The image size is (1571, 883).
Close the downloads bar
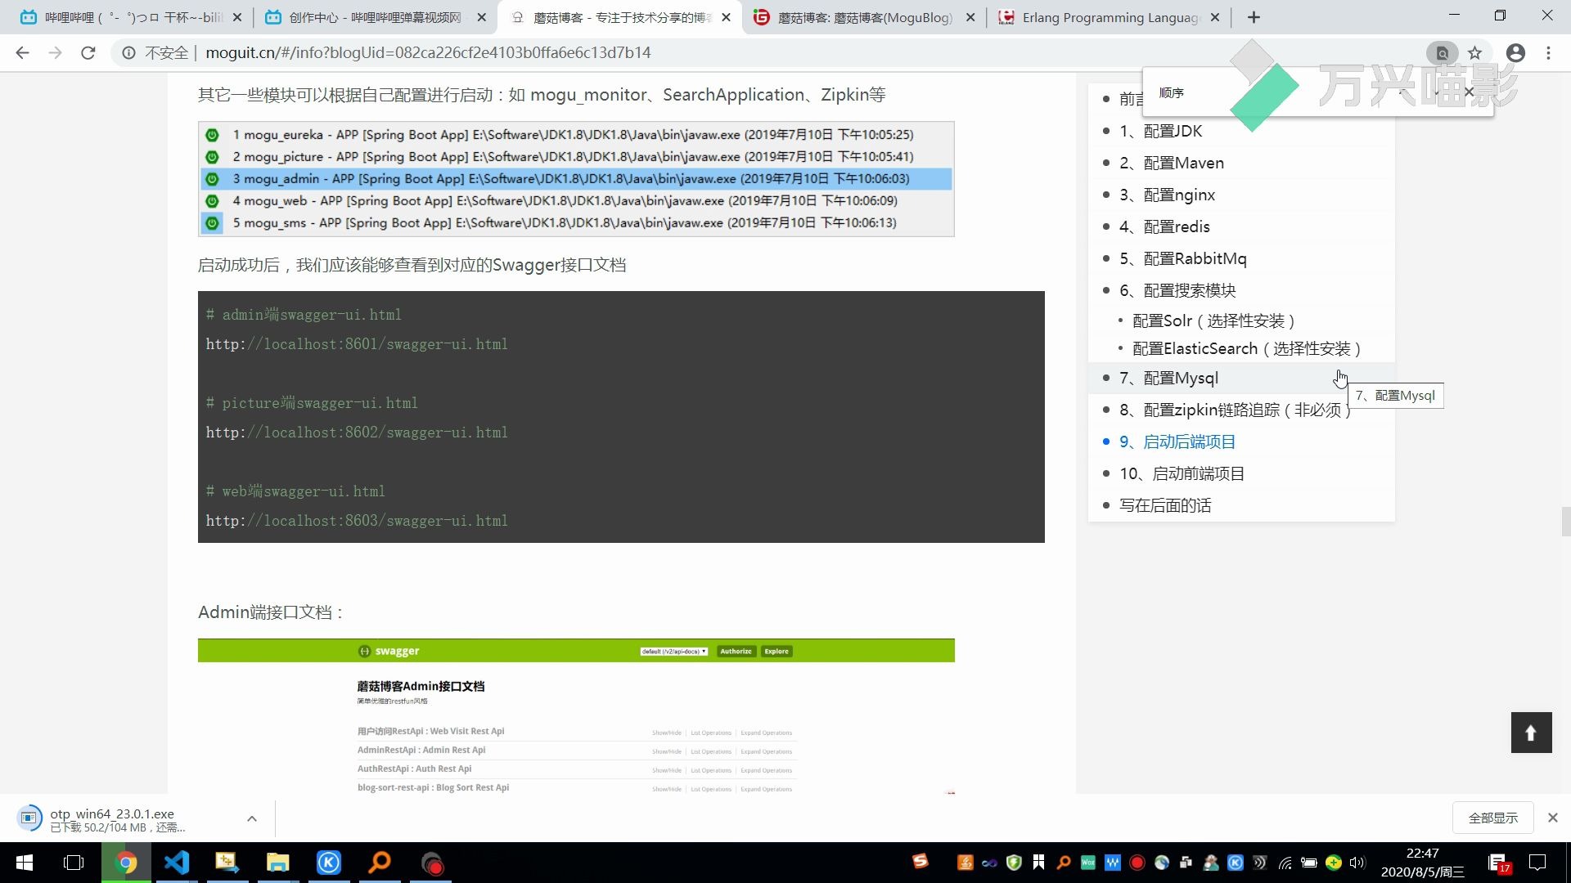(x=1552, y=818)
